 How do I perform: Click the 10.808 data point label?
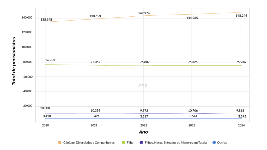point(45,108)
